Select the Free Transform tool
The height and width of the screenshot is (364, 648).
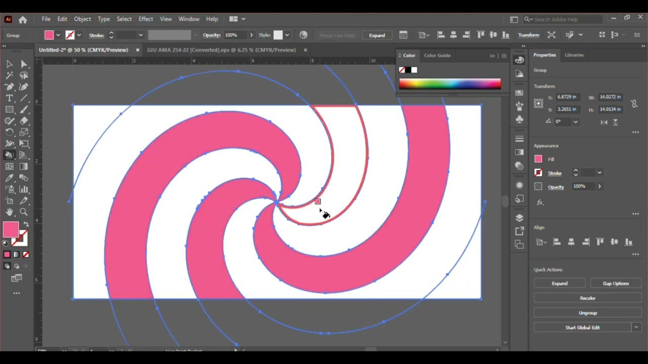[24, 144]
